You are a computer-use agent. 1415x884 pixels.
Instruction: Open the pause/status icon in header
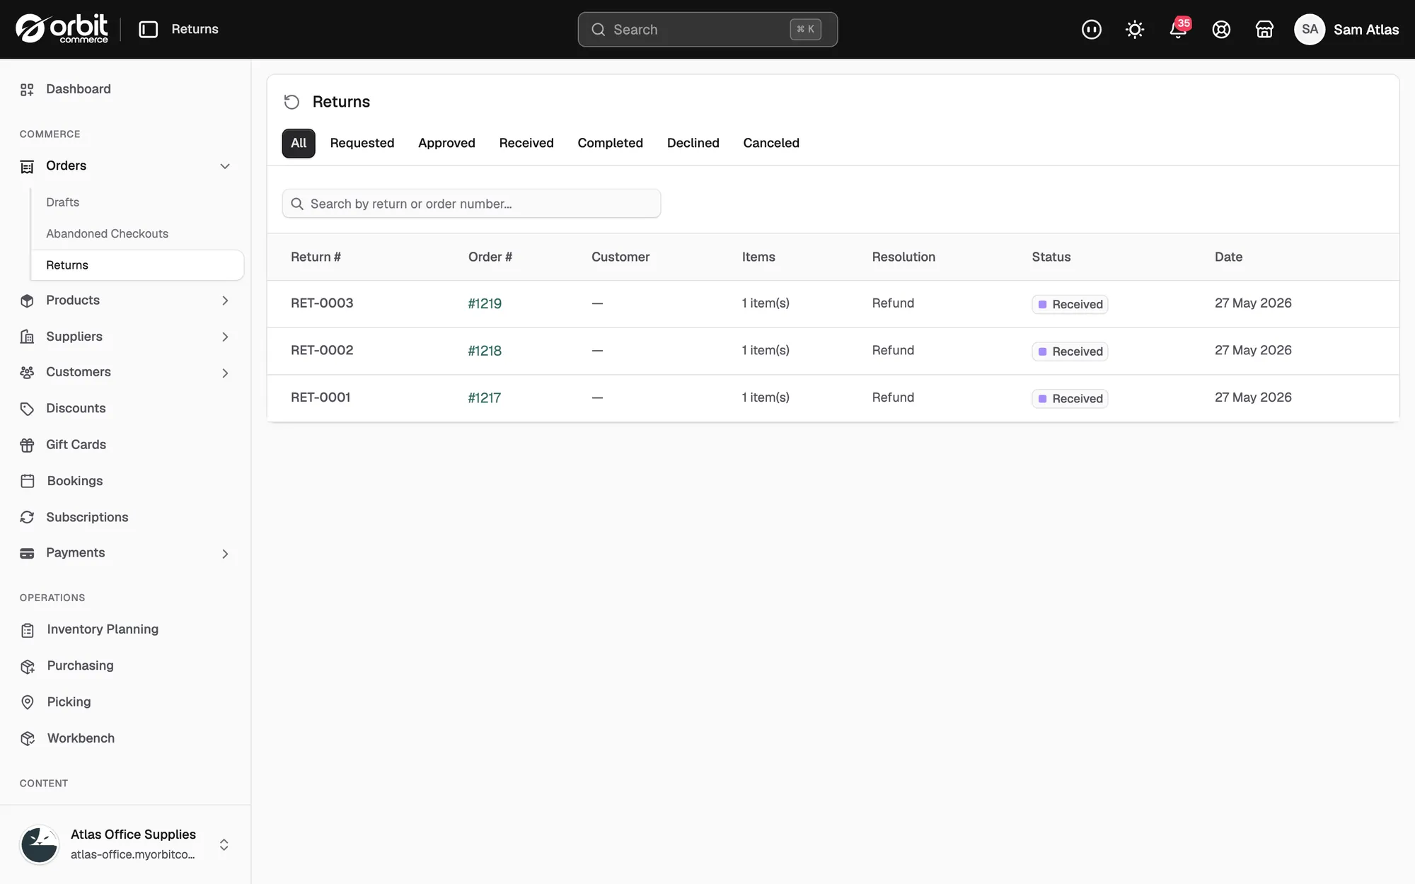coord(1092,29)
